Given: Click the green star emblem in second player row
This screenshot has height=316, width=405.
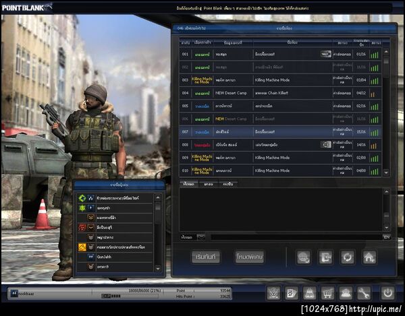Looking at the screenshot, I should tap(82, 208).
